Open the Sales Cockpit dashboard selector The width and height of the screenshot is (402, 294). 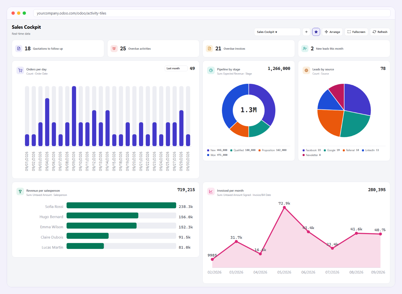click(277, 32)
